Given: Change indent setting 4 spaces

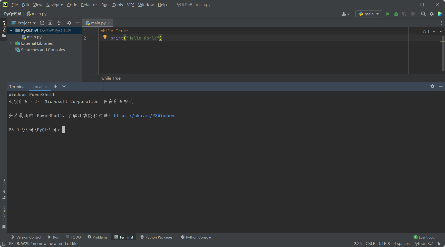Looking at the screenshot, I should 401,244.
